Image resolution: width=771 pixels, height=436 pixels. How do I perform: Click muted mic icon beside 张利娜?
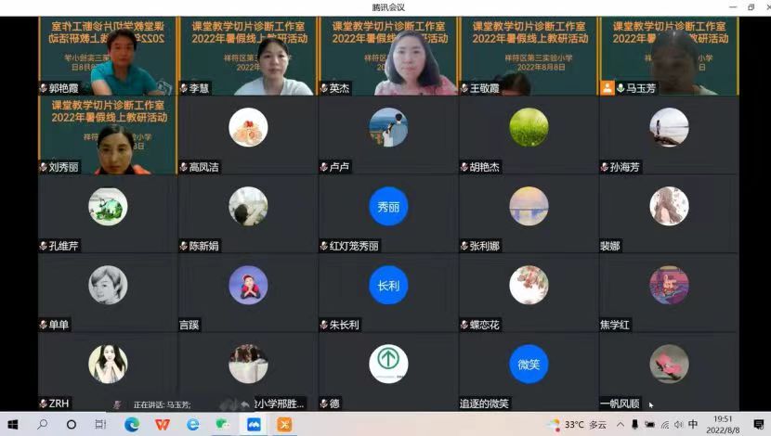coord(464,246)
